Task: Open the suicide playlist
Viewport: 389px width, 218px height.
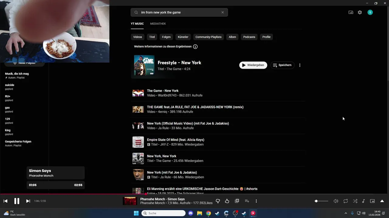Action: (x=24, y=87)
